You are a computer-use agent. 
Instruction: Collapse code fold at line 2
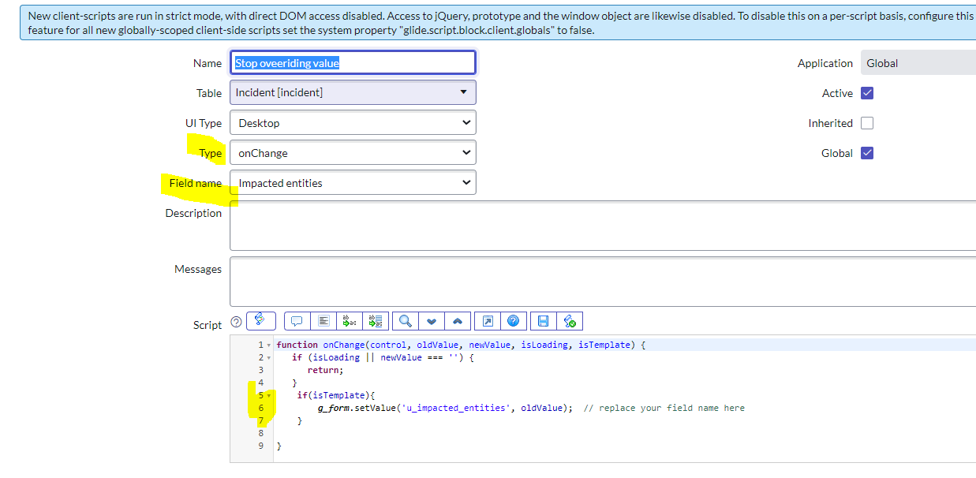pos(270,357)
